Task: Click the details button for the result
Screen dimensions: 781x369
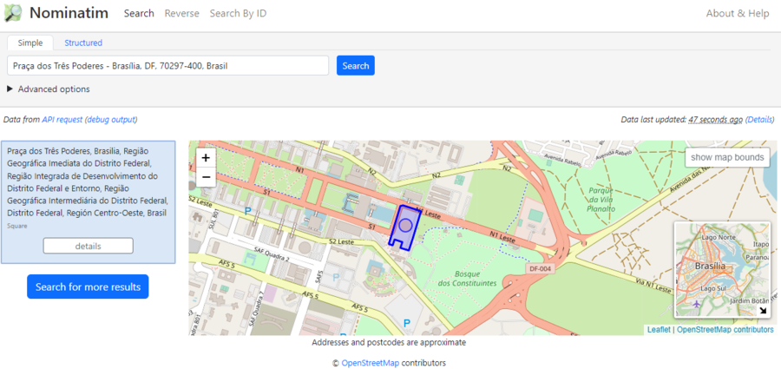Action: [x=88, y=246]
